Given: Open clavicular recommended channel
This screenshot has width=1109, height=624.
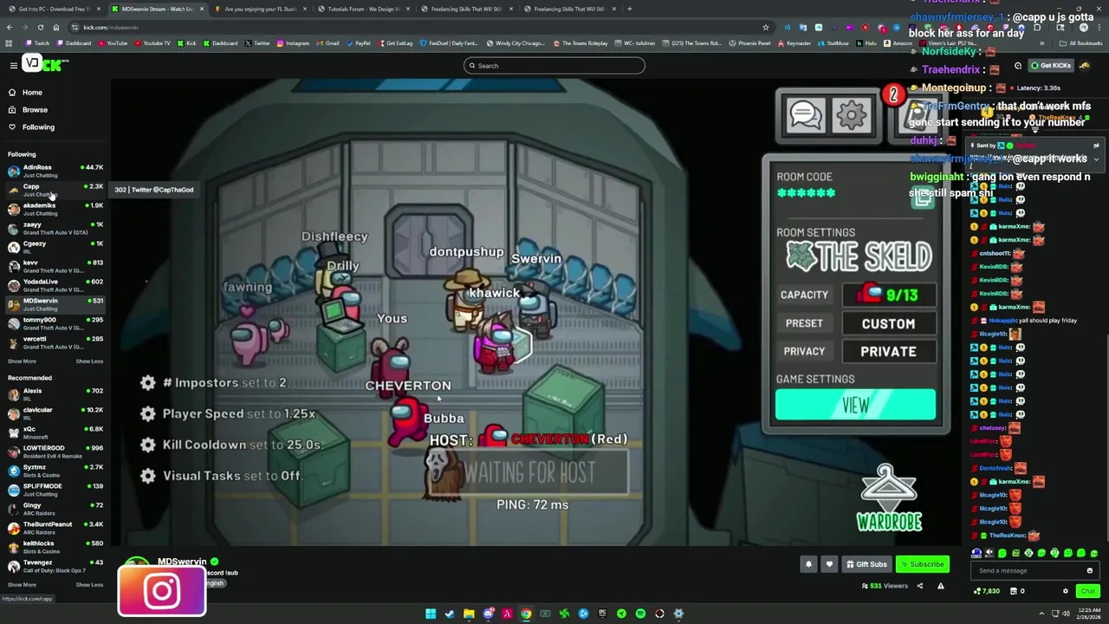Looking at the screenshot, I should 55,413.
